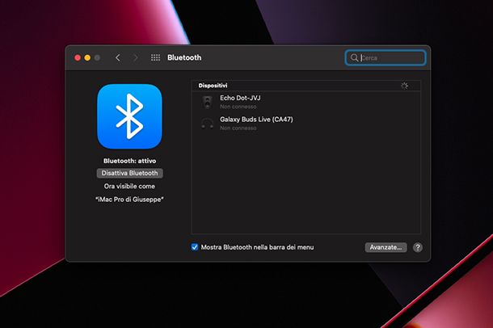
Task: Click the Galaxy Buds Live headphones icon
Action: tap(207, 123)
